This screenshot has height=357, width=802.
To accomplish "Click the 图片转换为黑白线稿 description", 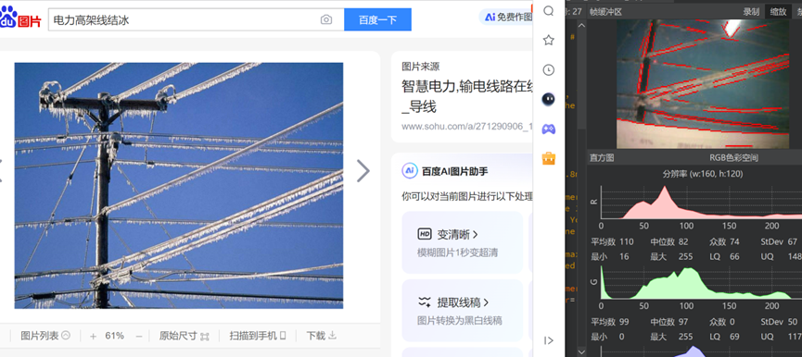I will (x=459, y=320).
